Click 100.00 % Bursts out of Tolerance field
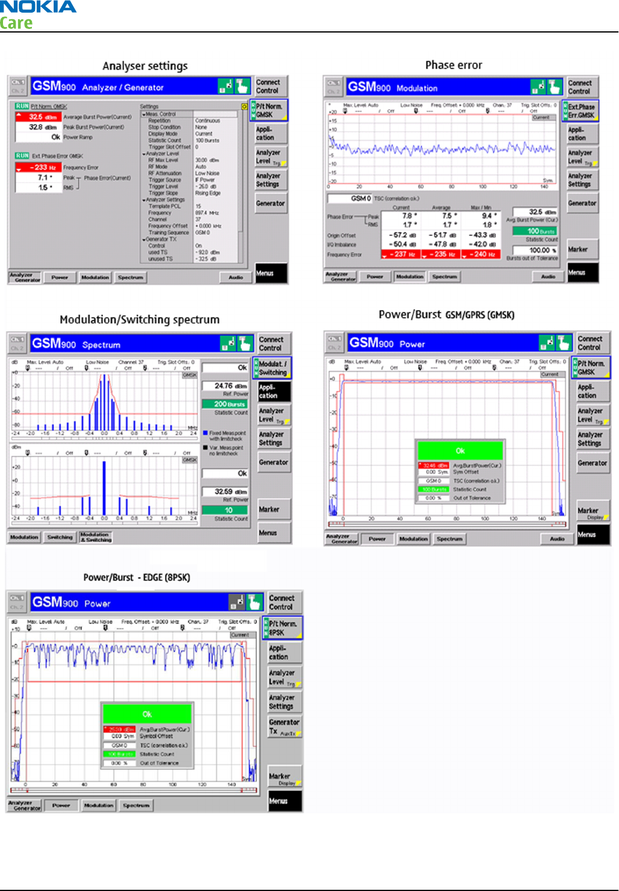 (535, 250)
